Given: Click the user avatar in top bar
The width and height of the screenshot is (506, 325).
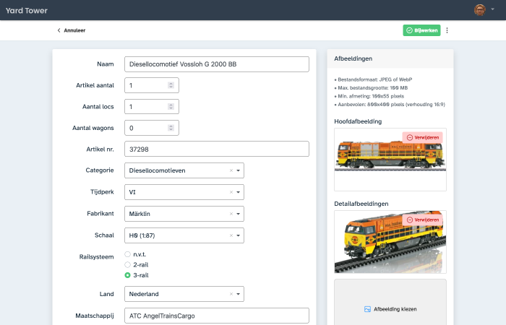Looking at the screenshot, I should tap(479, 9).
